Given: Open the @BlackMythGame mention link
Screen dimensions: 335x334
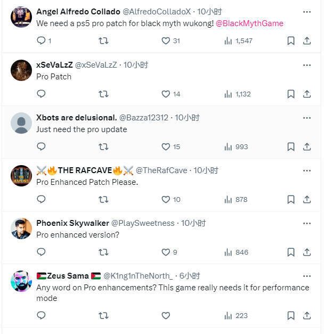Looking at the screenshot, I should 249,23.
